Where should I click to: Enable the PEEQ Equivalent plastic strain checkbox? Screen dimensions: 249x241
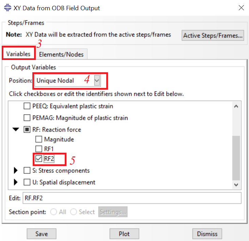pos(27,106)
